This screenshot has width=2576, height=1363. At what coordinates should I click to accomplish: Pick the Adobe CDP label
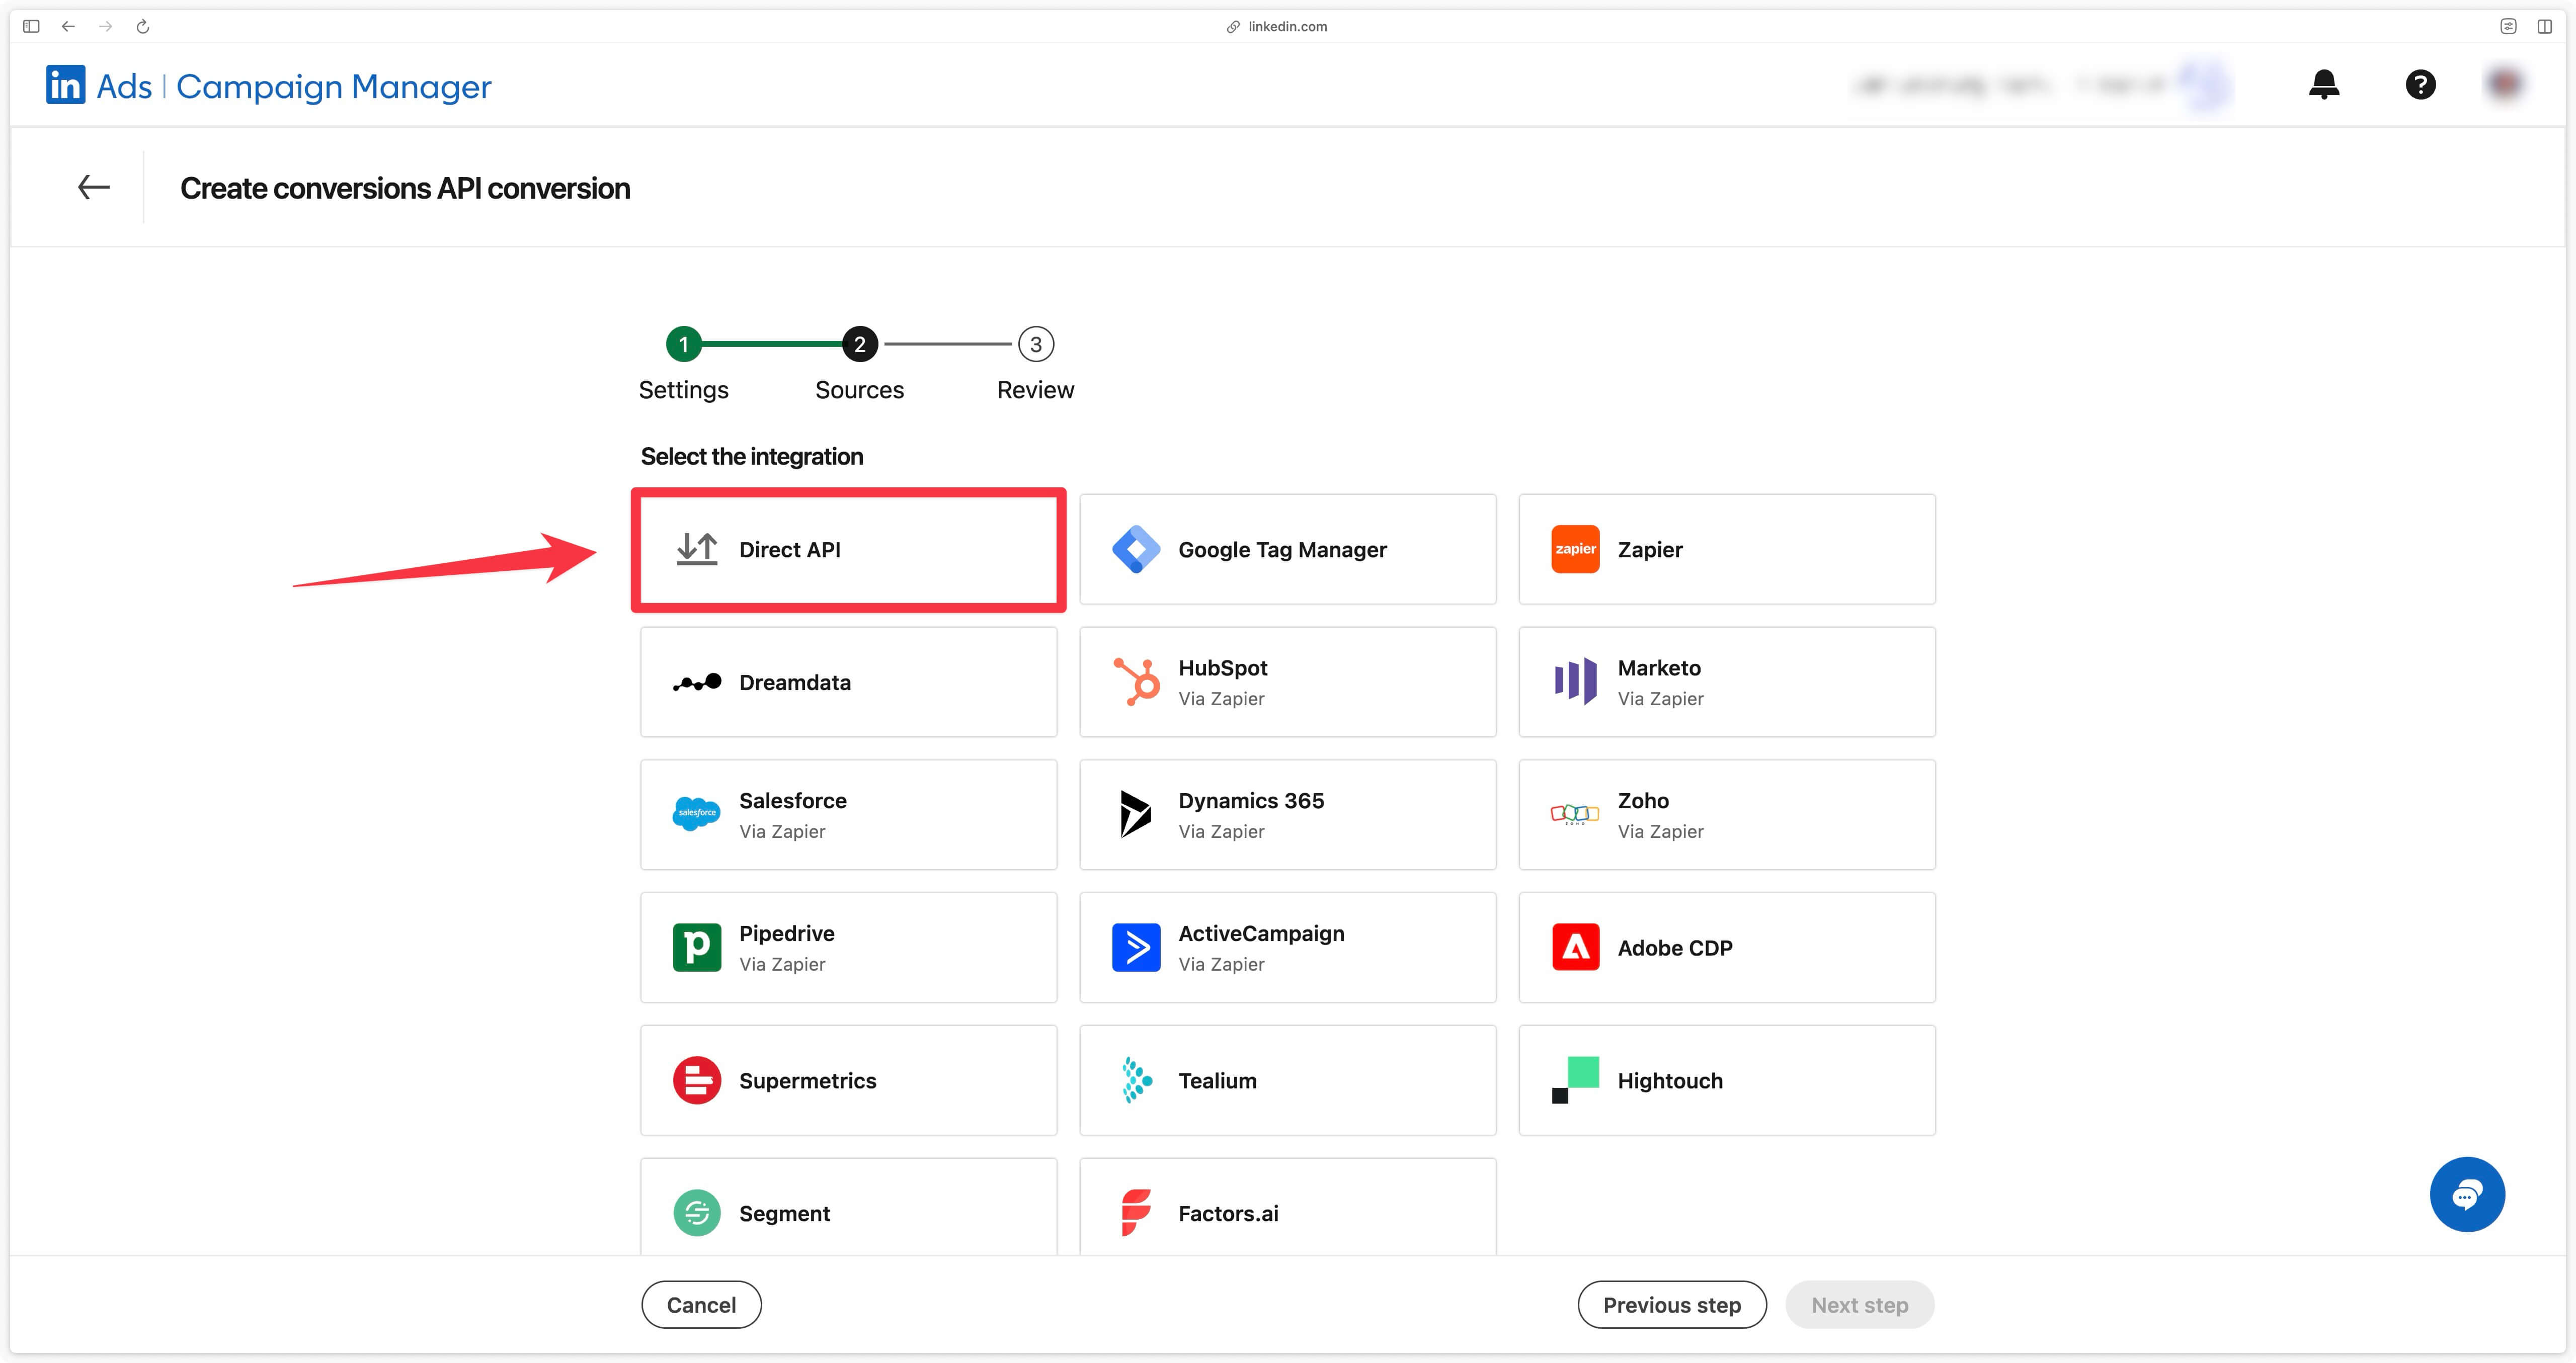click(x=1675, y=947)
